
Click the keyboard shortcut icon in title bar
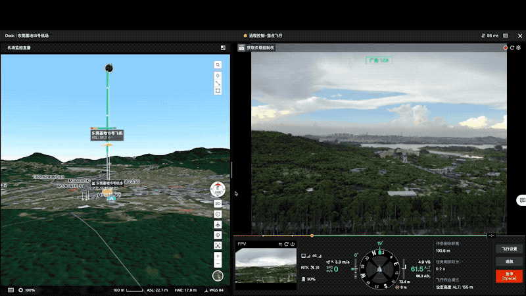(506, 36)
